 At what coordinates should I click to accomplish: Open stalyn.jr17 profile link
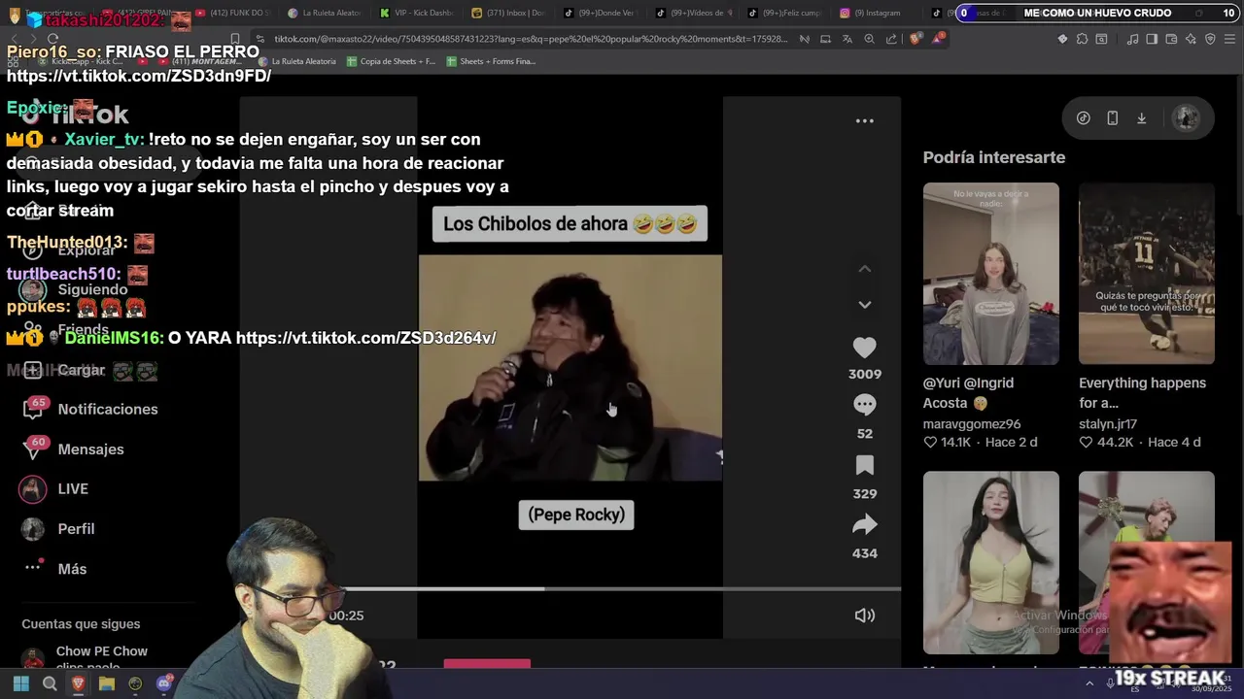point(1108,423)
